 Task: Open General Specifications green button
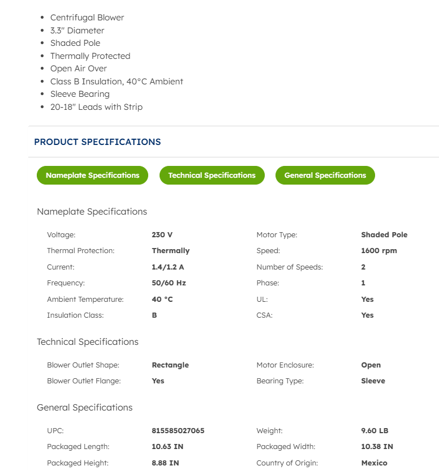tap(325, 176)
